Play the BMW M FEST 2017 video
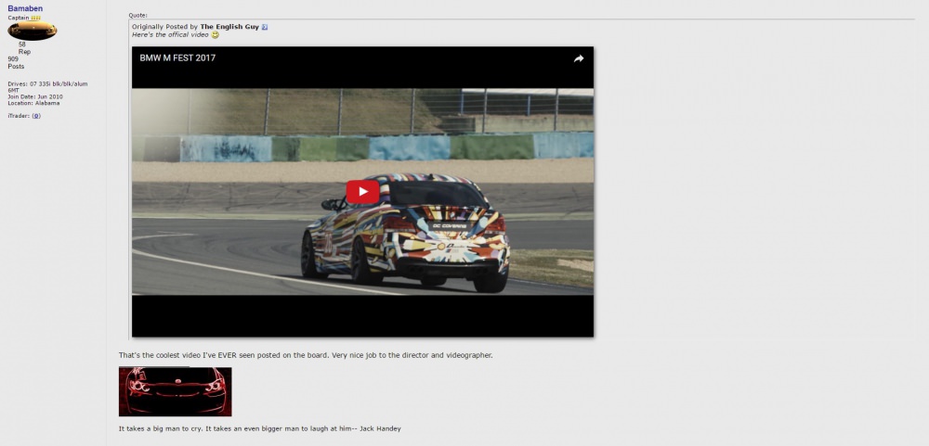Viewport: 929px width, 446px height. [362, 192]
